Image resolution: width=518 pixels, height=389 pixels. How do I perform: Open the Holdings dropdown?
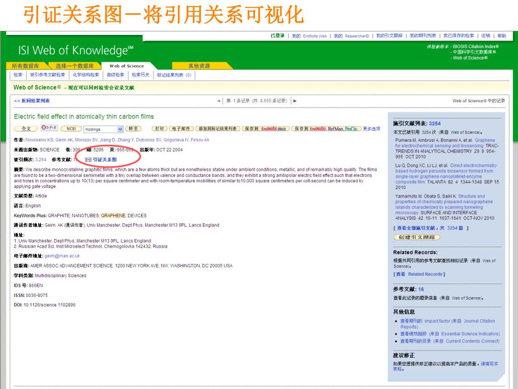tap(104, 129)
